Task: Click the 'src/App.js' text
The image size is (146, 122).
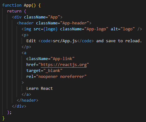Action: tap(65, 41)
